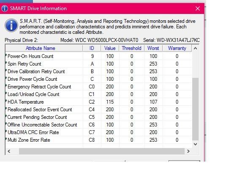Click the Worst column header
The image size is (237, 184).
pos(153,48)
